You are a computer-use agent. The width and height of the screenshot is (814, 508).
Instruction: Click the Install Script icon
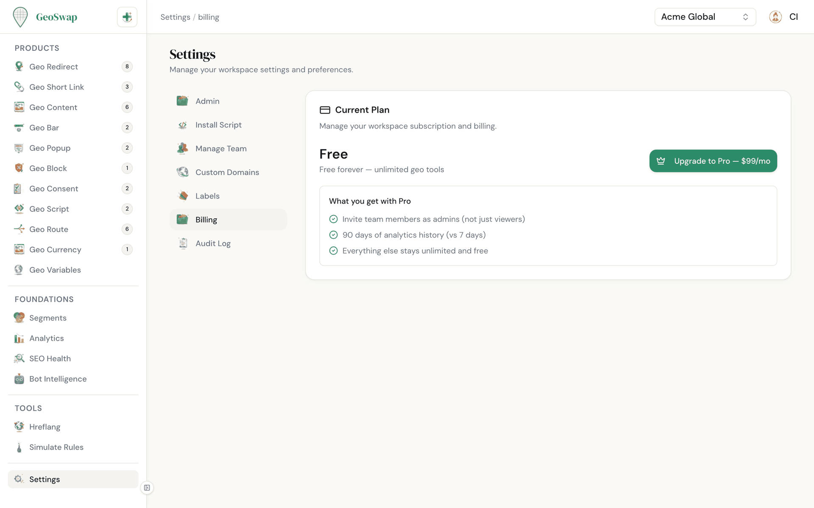click(182, 125)
